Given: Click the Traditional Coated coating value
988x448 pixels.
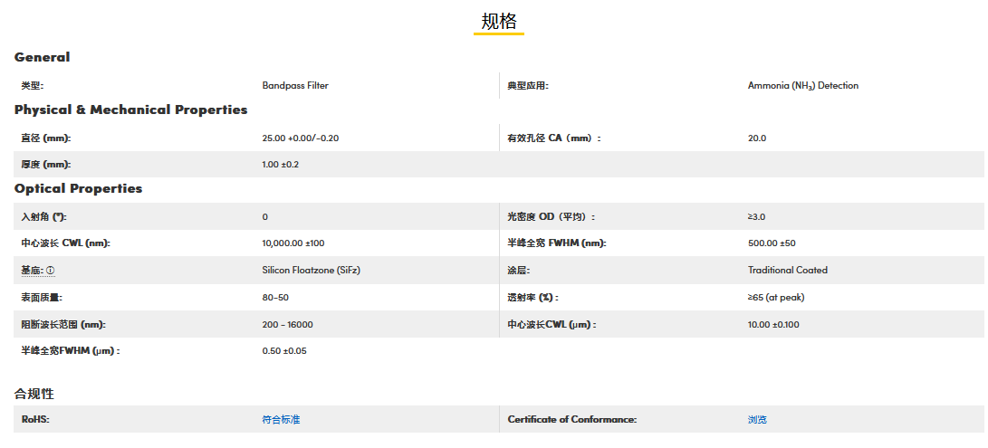Looking at the screenshot, I should (787, 271).
